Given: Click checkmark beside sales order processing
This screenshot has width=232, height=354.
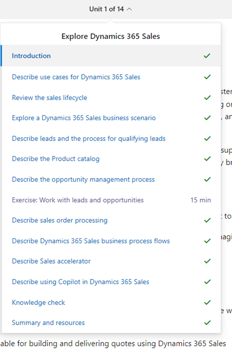Looking at the screenshot, I should point(207,220).
